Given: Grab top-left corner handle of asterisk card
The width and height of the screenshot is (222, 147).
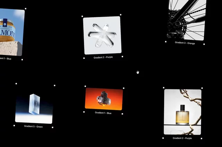Looking at the screenshot, I should point(82,16).
